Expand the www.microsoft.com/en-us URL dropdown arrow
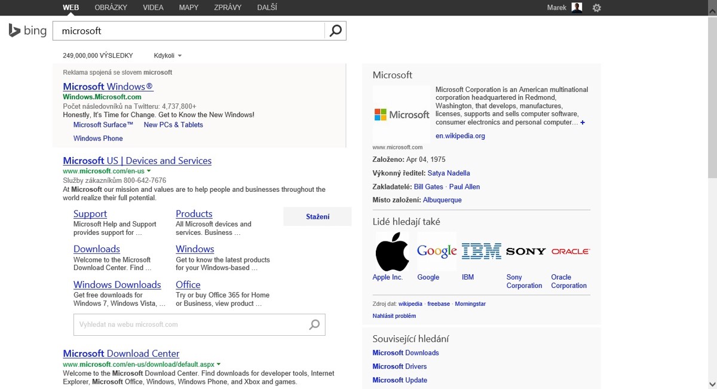Screen dimensions: 717x389 pyautogui.click(x=149, y=171)
